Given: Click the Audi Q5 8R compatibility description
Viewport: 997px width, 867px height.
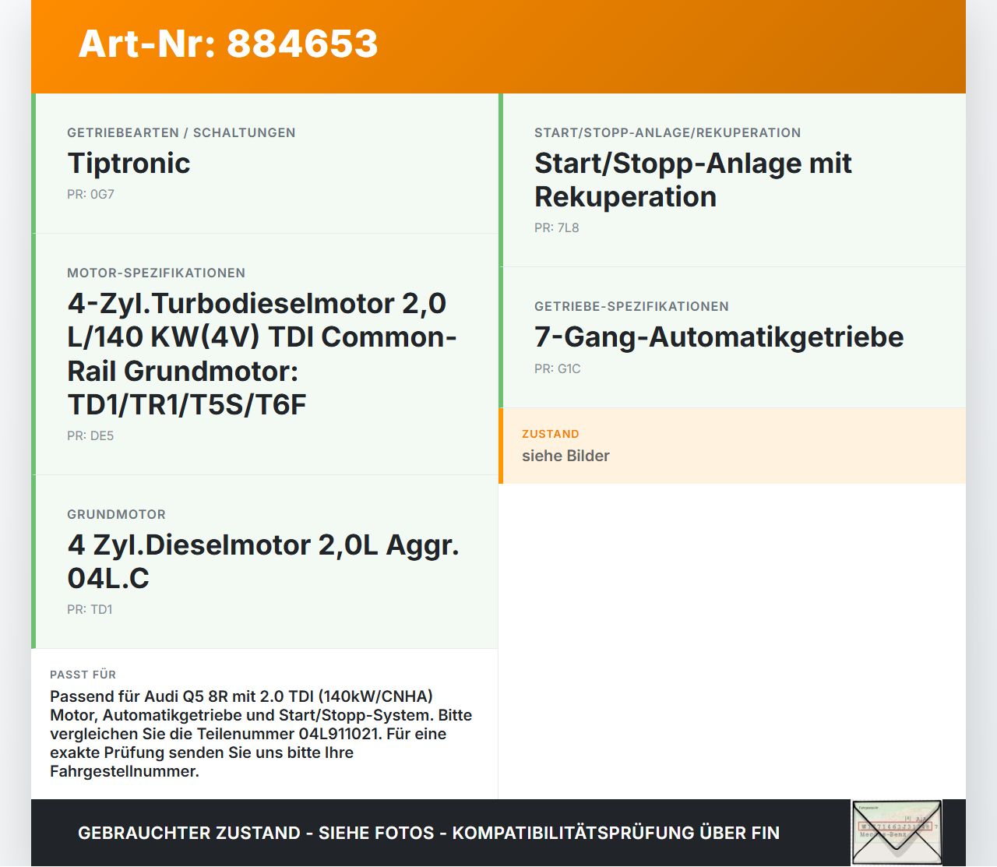Looking at the screenshot, I should (x=261, y=734).
